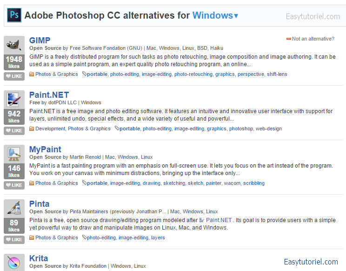Screen dimensions: 346x271
Task: Select the 'photo-retouching' tag under GIMP
Action: point(193,74)
